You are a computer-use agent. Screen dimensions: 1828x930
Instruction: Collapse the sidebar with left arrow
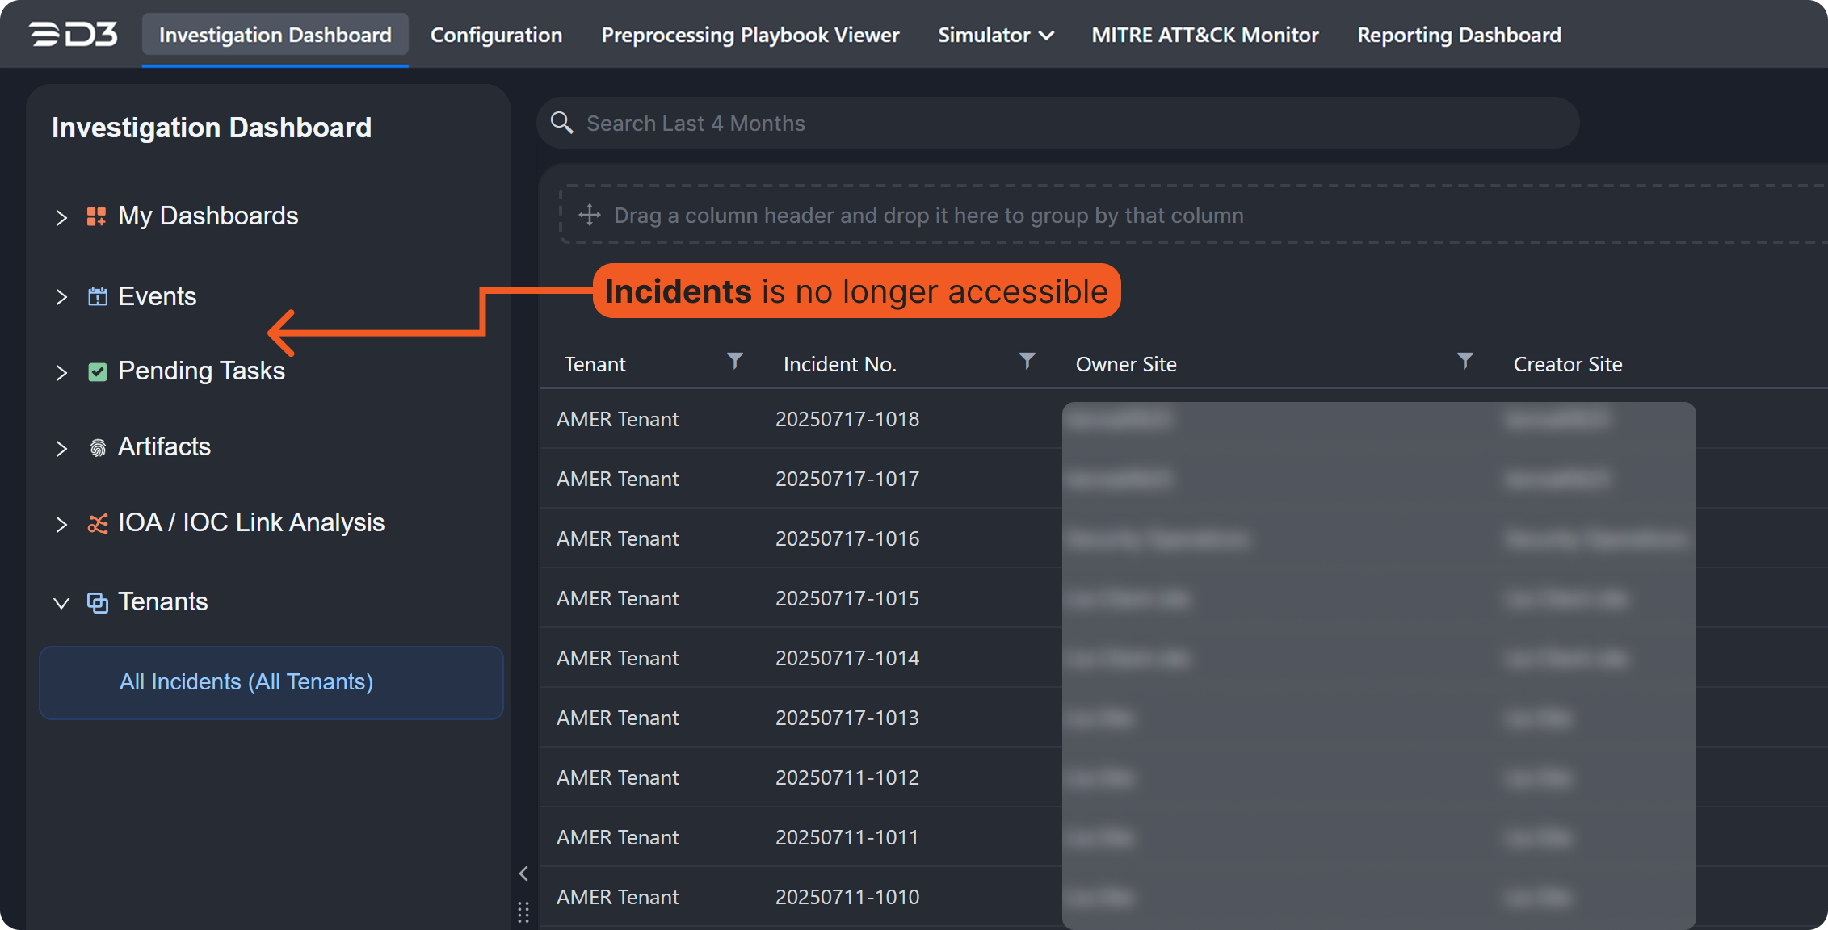tap(523, 873)
